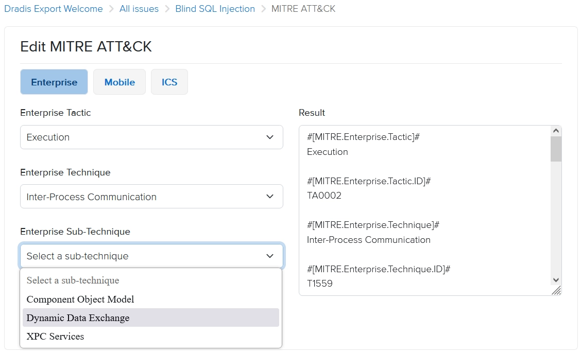Click the 'Enterprise Tactic' field label
The height and width of the screenshot is (353, 581).
tap(56, 113)
